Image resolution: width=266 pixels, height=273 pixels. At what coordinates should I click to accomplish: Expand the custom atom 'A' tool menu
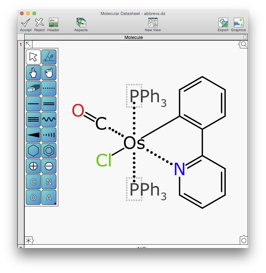point(49,198)
